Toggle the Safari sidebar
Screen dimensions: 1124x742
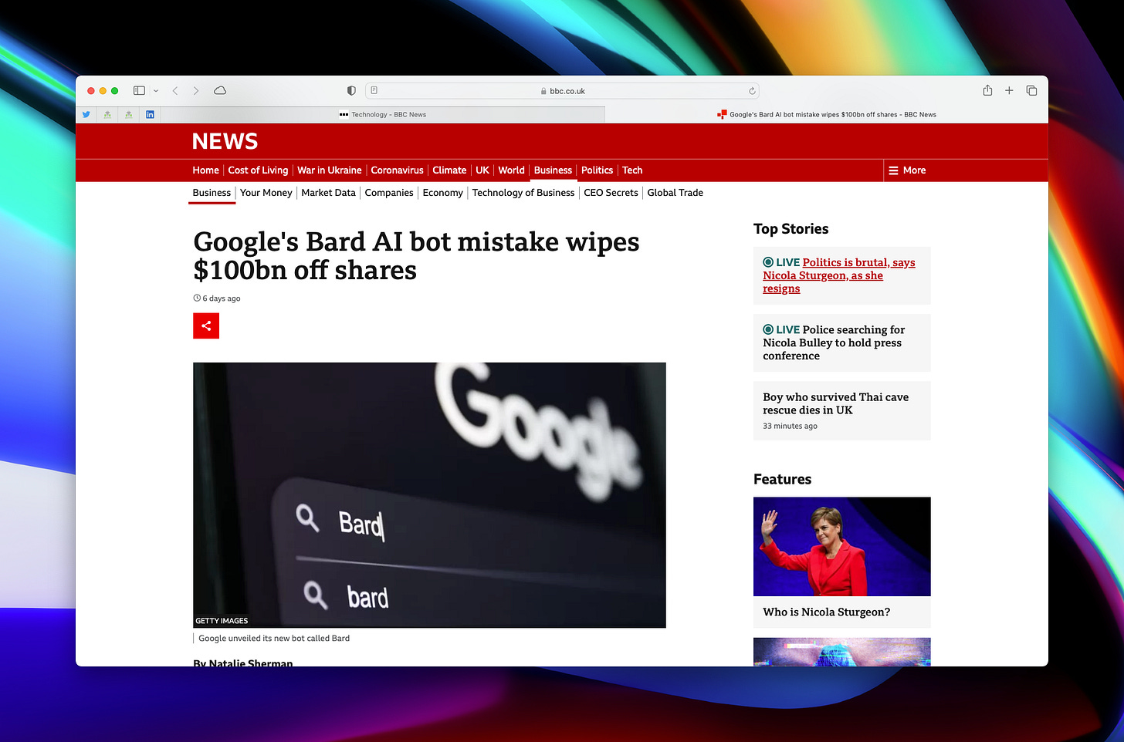tap(139, 90)
